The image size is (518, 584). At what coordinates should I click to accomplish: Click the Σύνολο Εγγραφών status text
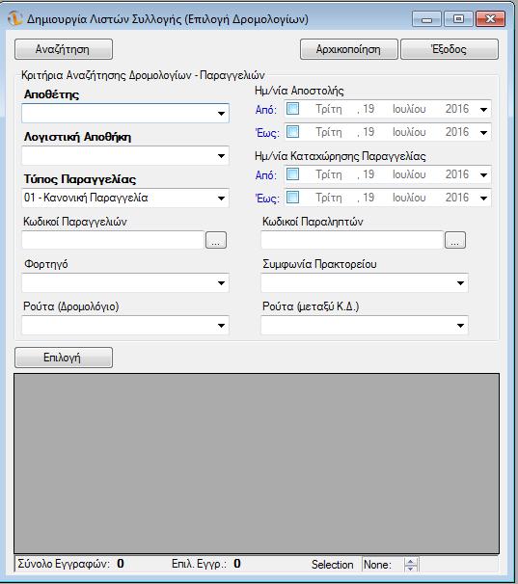pyautogui.click(x=64, y=564)
